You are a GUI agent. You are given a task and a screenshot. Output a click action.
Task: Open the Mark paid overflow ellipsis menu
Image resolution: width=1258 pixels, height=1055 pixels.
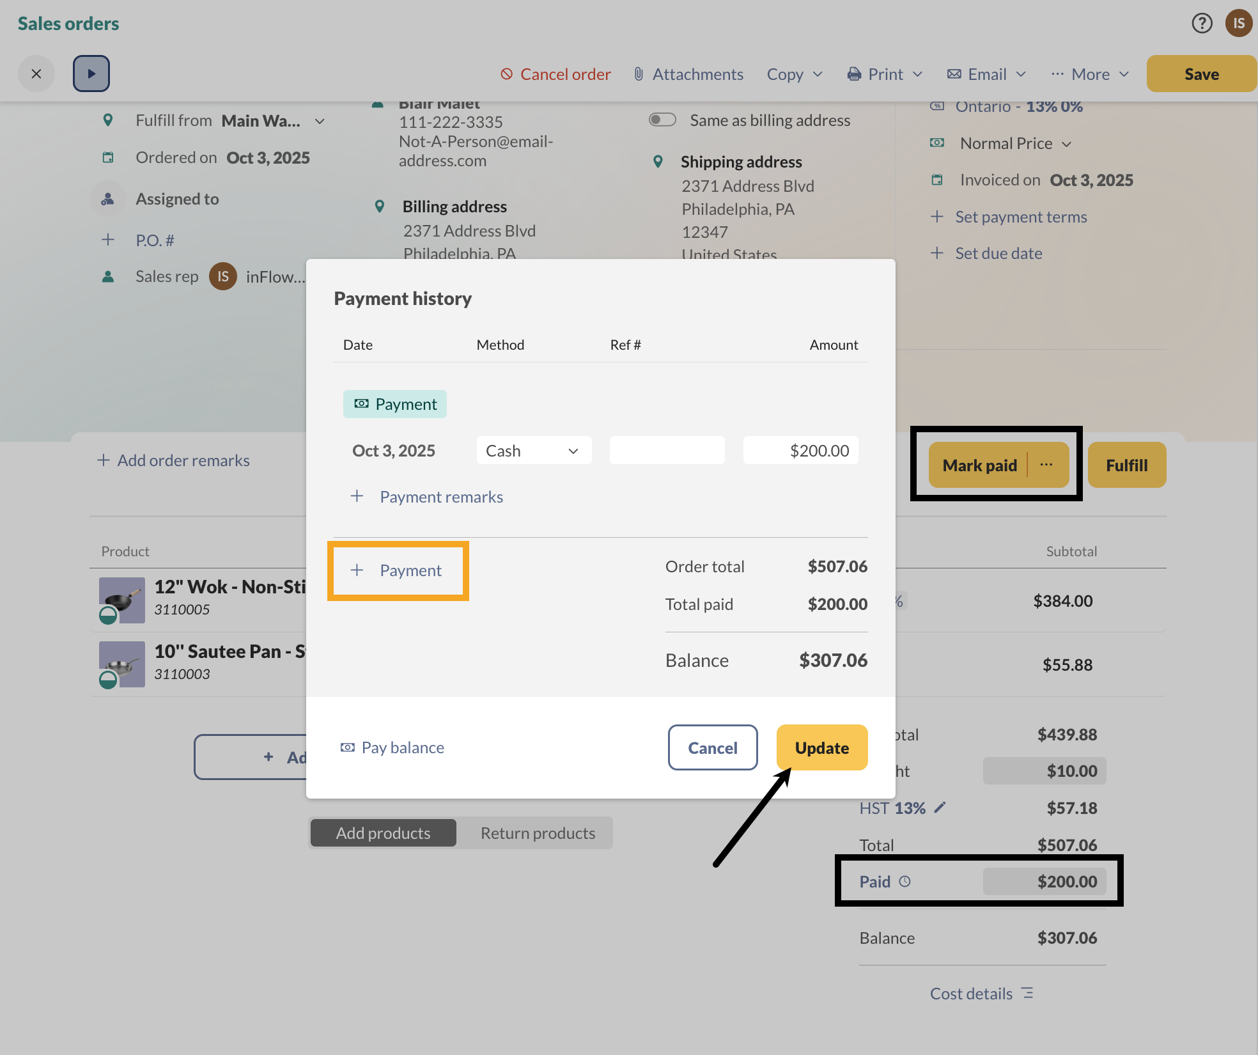1046,465
